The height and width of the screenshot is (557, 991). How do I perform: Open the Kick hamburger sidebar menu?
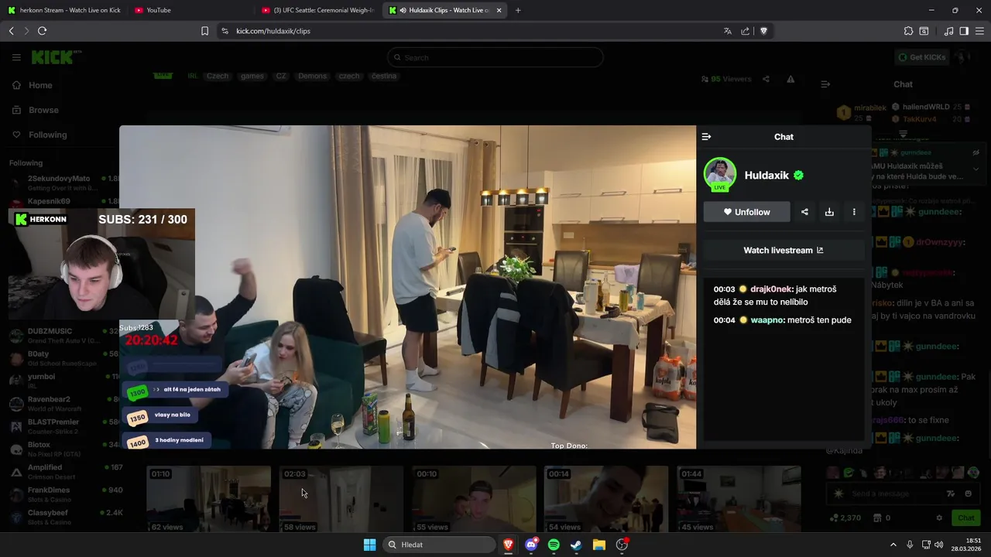tap(16, 57)
